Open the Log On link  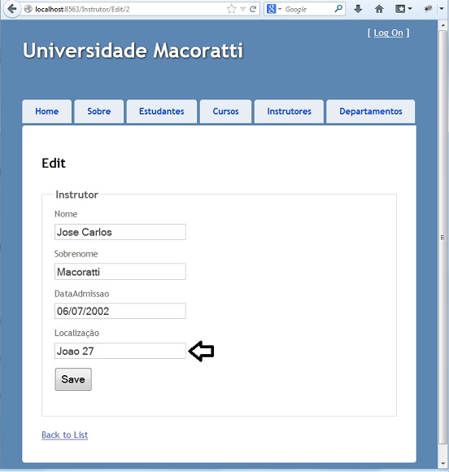click(x=388, y=33)
